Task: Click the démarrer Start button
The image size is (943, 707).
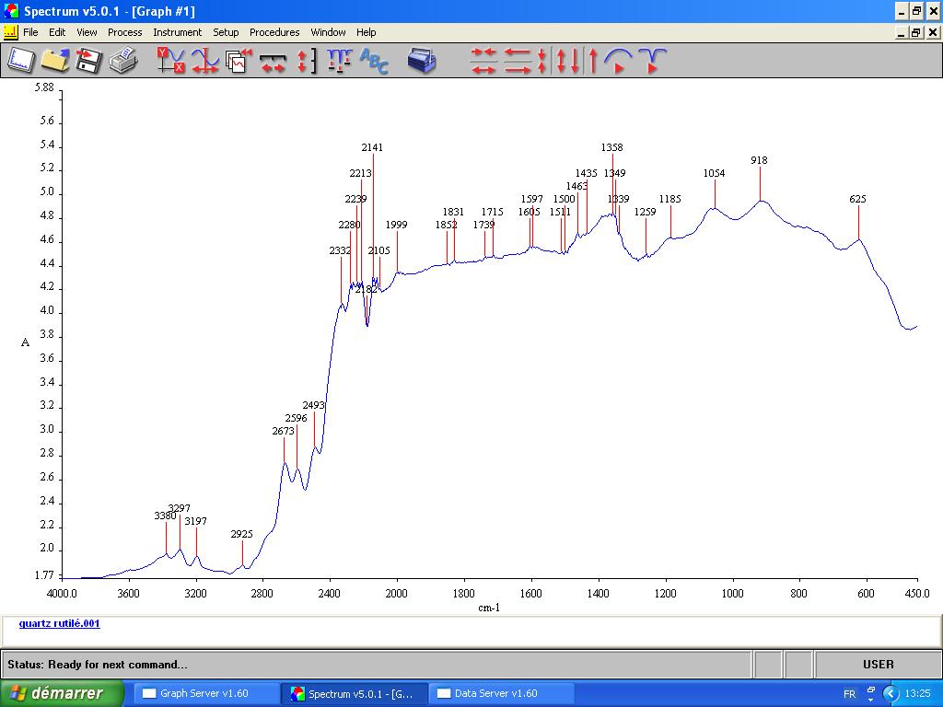Action: point(62,693)
